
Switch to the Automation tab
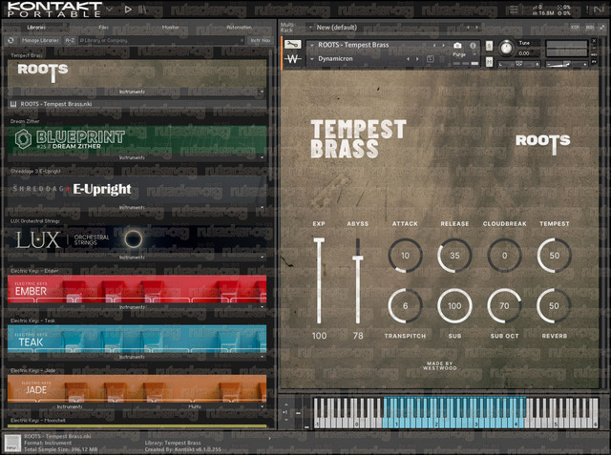pyautogui.click(x=239, y=28)
